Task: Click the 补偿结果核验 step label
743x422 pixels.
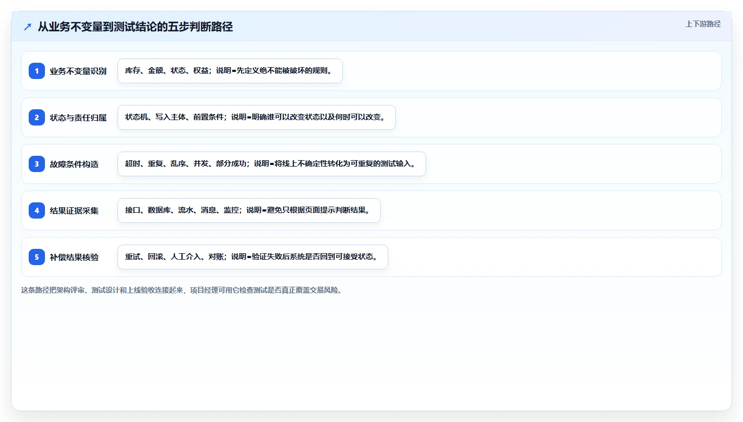Action: (74, 257)
